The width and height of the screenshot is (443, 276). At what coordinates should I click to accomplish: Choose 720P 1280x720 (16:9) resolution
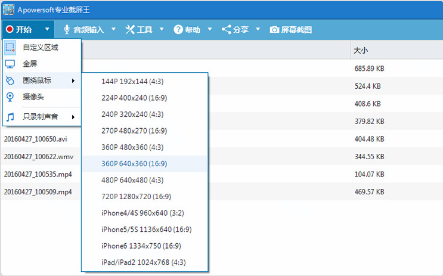[145, 196]
